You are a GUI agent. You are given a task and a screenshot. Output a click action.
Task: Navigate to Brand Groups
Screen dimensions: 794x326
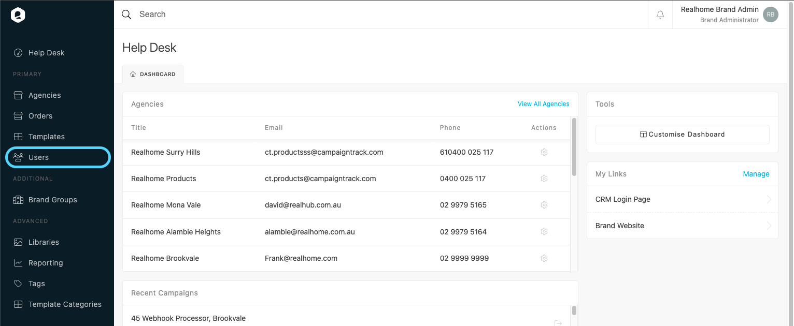click(x=53, y=200)
